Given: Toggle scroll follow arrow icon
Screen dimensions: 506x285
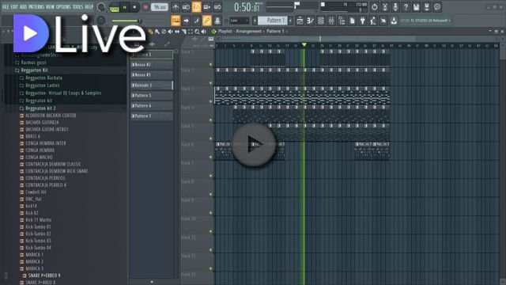Looking at the screenshot, I should (x=187, y=21).
